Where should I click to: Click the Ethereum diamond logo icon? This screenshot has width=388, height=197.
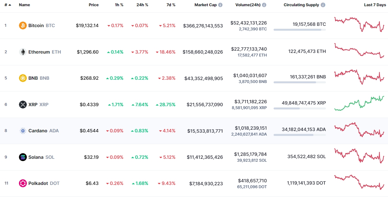[23, 52]
